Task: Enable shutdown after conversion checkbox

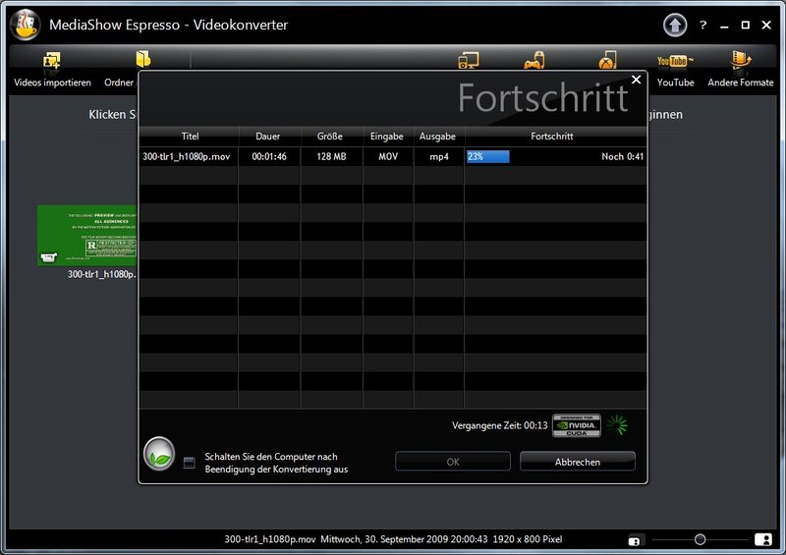Action: click(189, 463)
